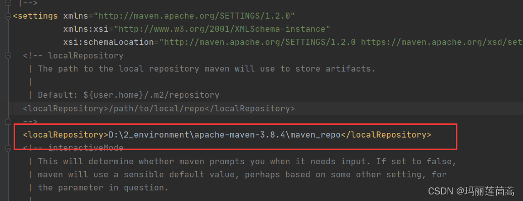Screen dimensions: 523x201
Task: Click the 'The path to the local repository' comment
Action: click(x=206, y=69)
